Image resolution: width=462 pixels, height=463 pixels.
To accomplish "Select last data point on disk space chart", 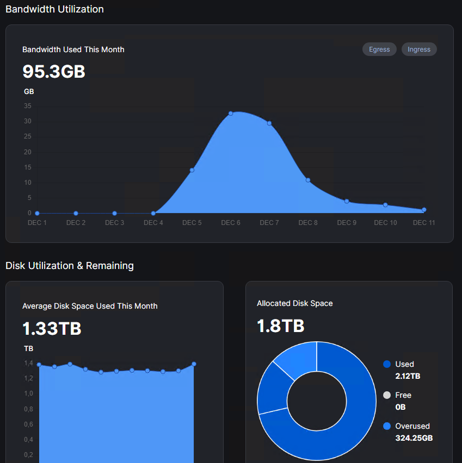I will [194, 364].
